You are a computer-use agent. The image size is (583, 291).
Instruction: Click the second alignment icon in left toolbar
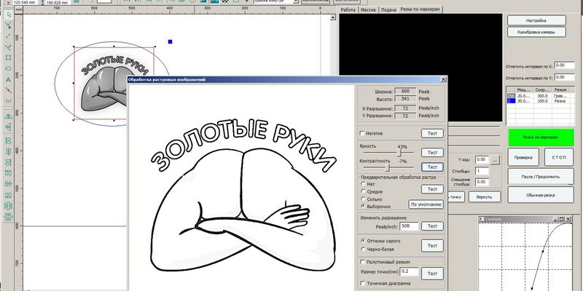[x=8, y=151]
